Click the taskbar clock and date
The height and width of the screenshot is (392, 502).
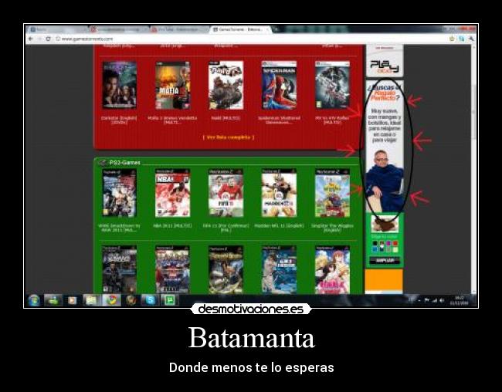pyautogui.click(x=460, y=300)
